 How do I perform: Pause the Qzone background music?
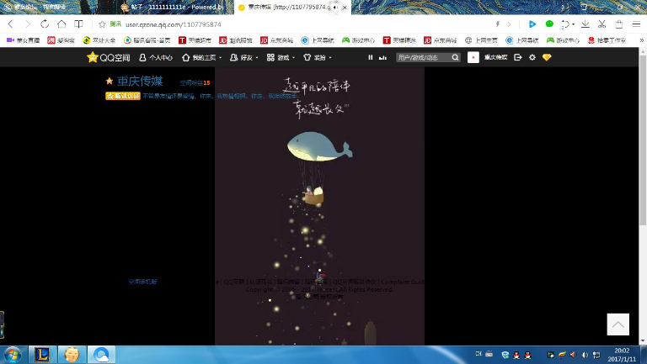pos(370,57)
